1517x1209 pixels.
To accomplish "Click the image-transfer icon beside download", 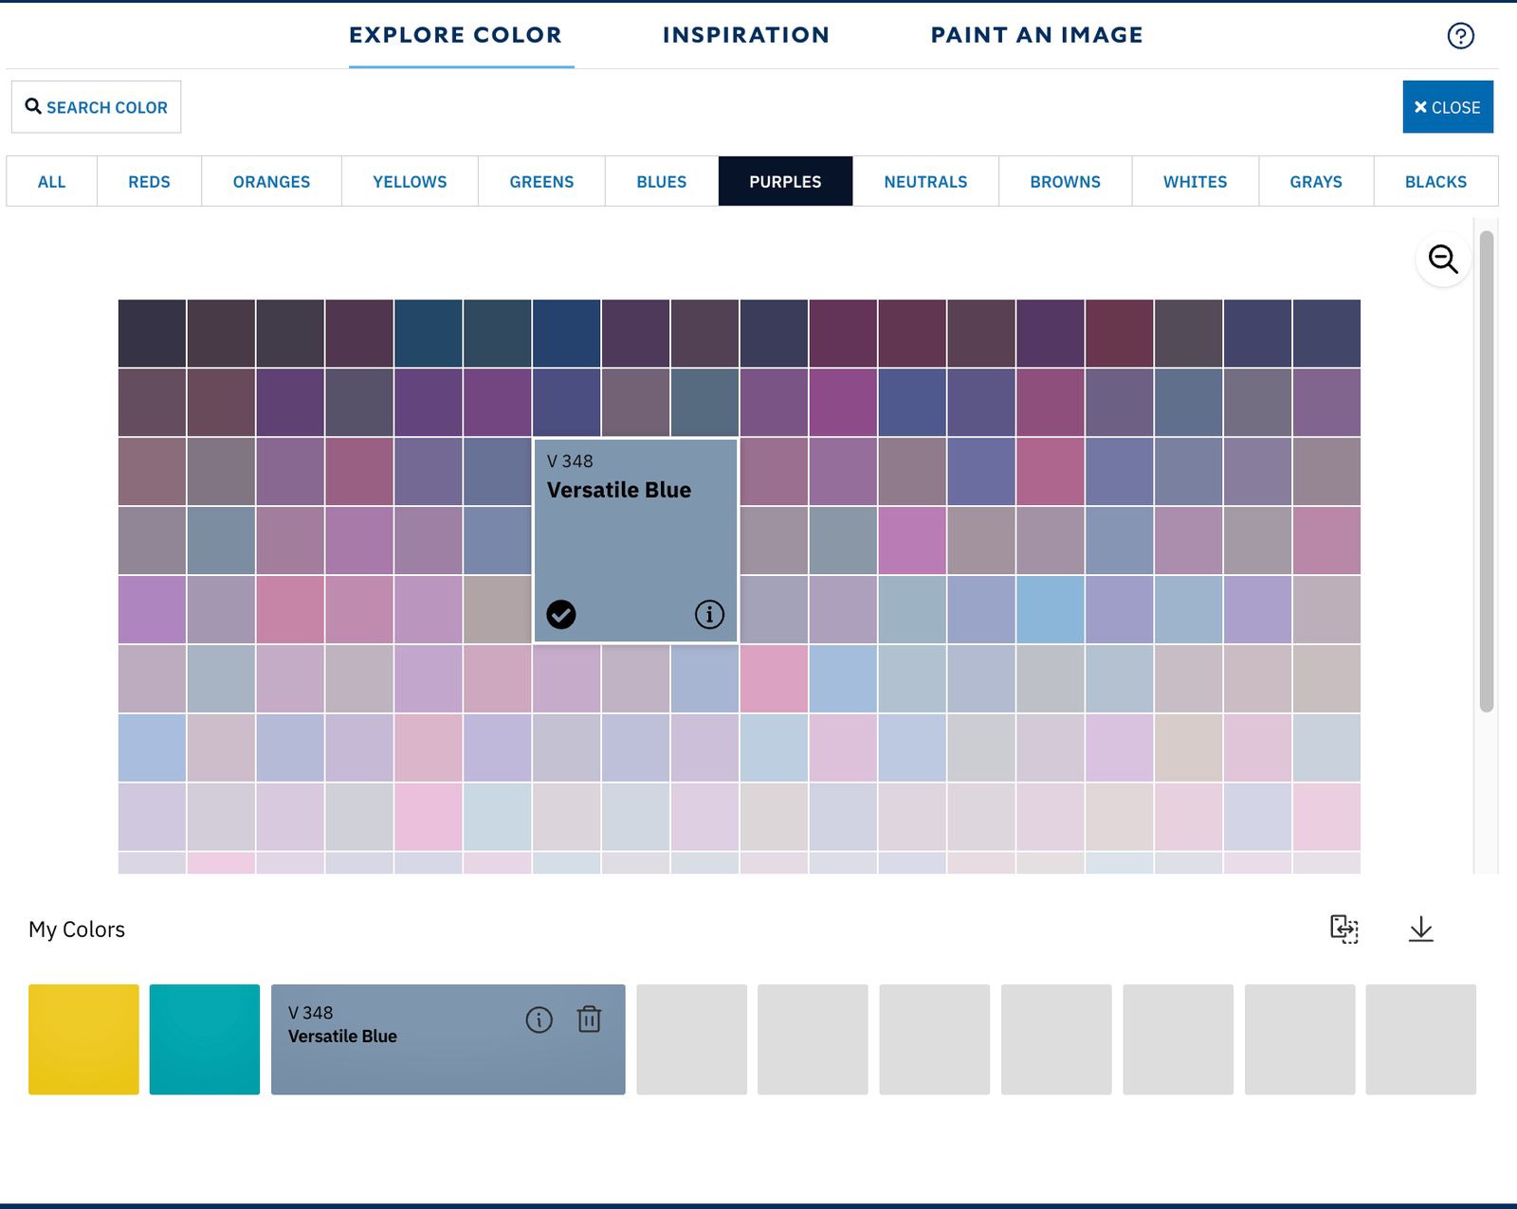I will 1343,929.
